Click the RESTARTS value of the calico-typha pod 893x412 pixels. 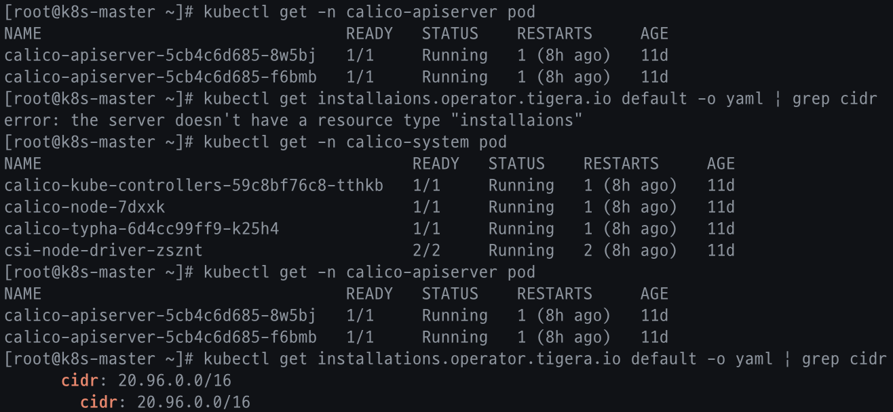(630, 229)
